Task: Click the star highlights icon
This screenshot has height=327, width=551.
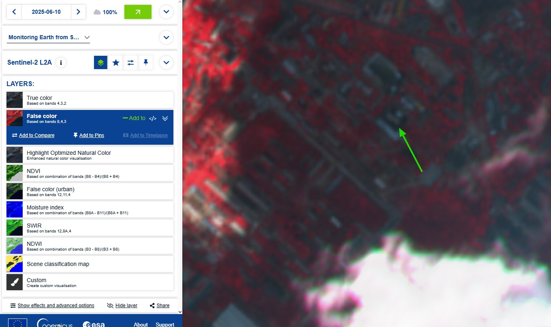Action: (x=116, y=63)
